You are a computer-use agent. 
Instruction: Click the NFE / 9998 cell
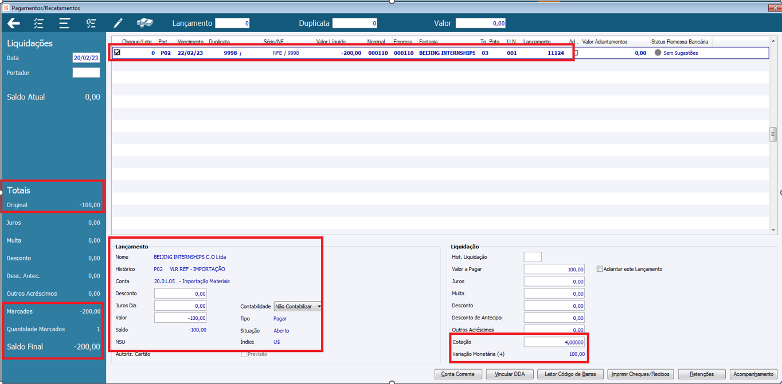tap(286, 53)
